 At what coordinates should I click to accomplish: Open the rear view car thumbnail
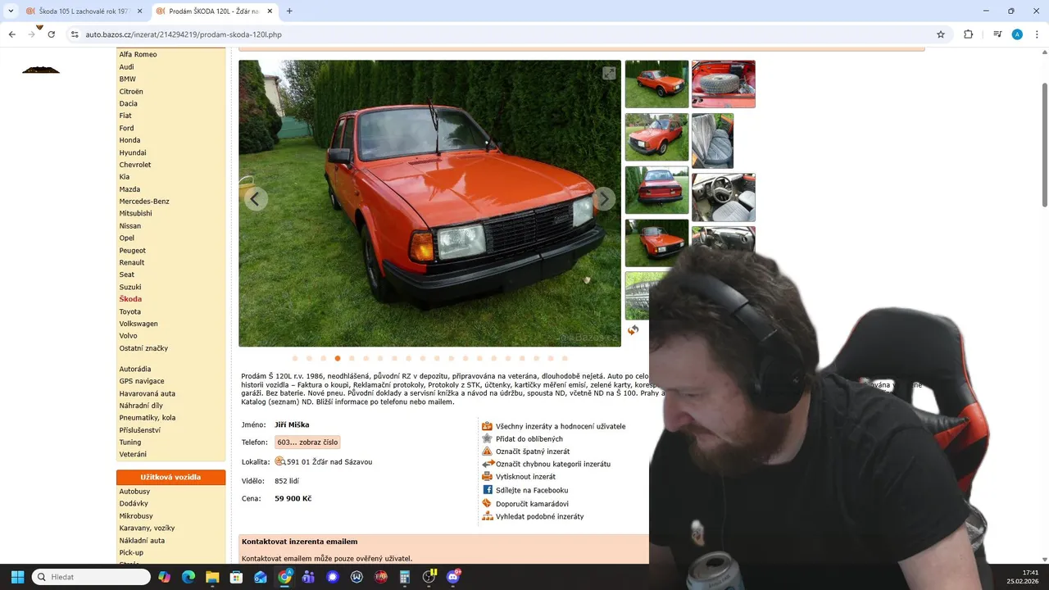pos(656,189)
